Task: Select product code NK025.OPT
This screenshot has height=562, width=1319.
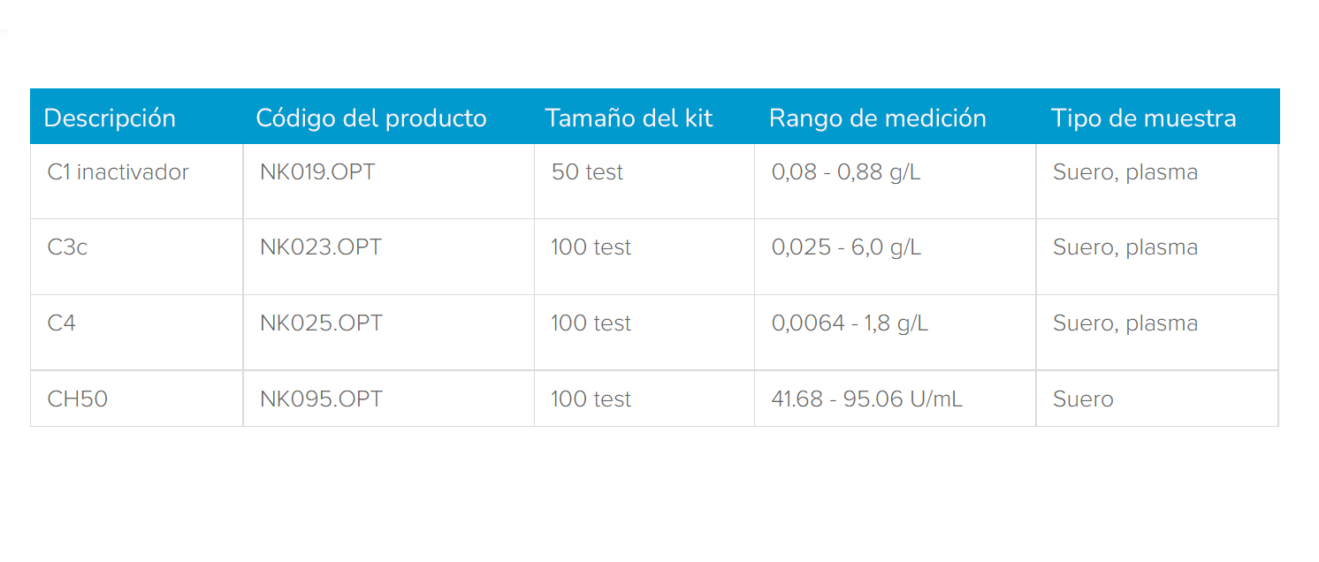Action: coord(321,323)
